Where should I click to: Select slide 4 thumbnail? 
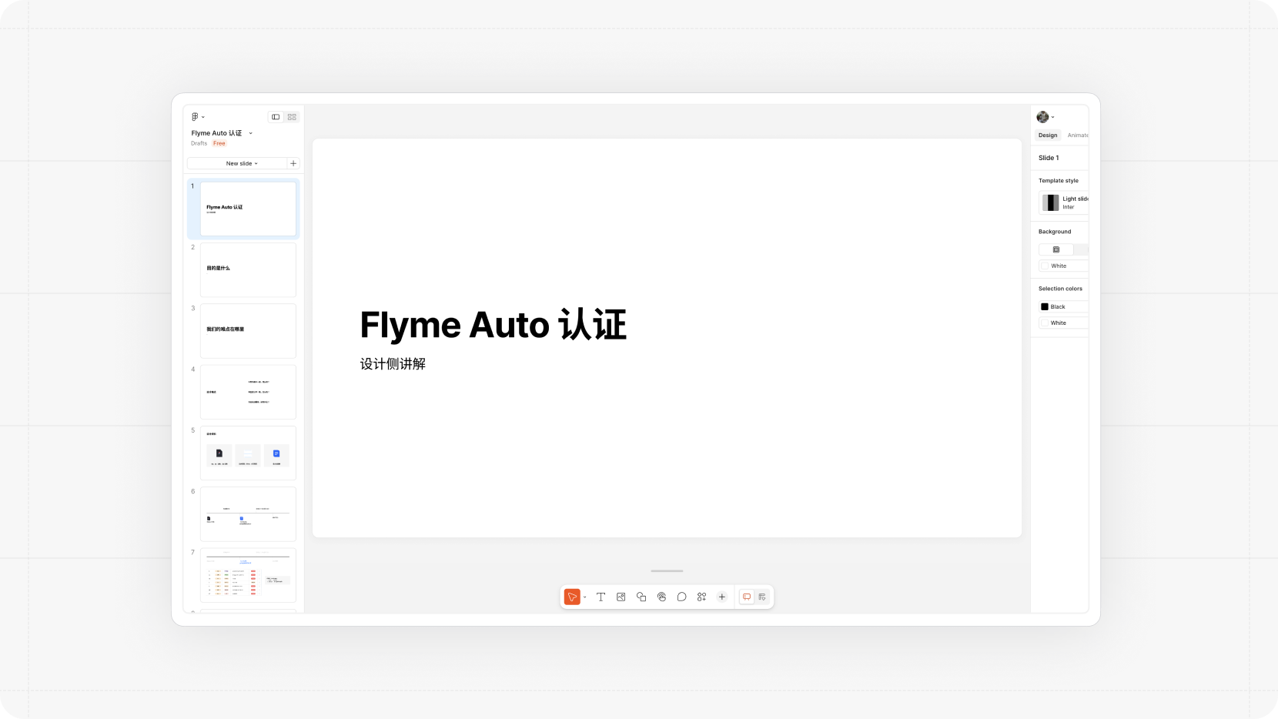(x=248, y=392)
